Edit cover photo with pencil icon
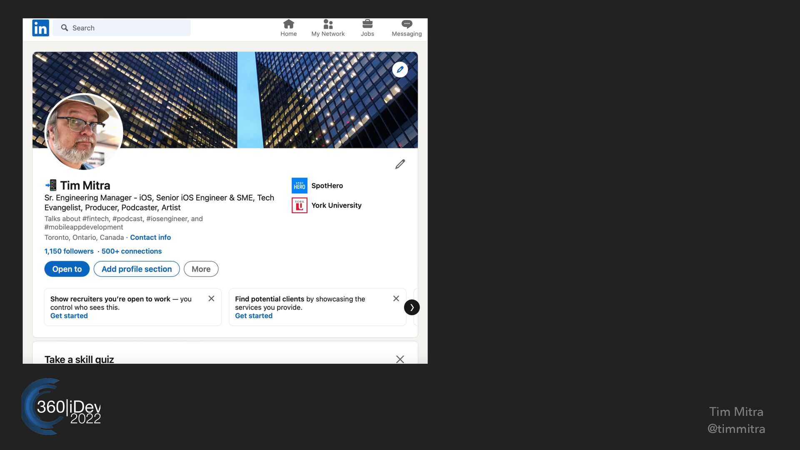Viewport: 800px width, 450px height. [x=400, y=70]
